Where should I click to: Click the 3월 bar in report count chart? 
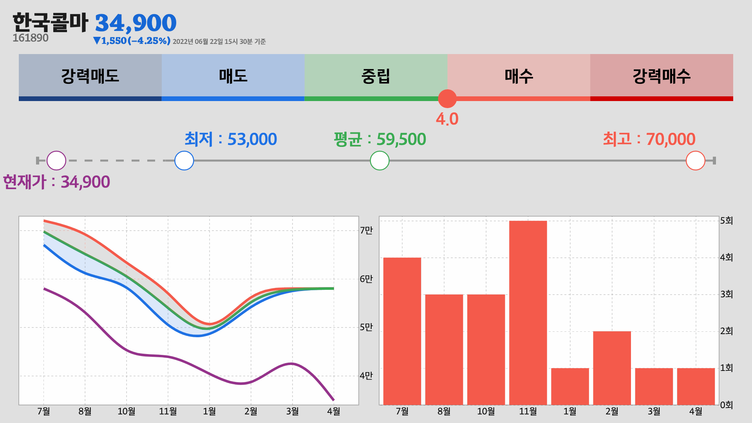click(654, 386)
